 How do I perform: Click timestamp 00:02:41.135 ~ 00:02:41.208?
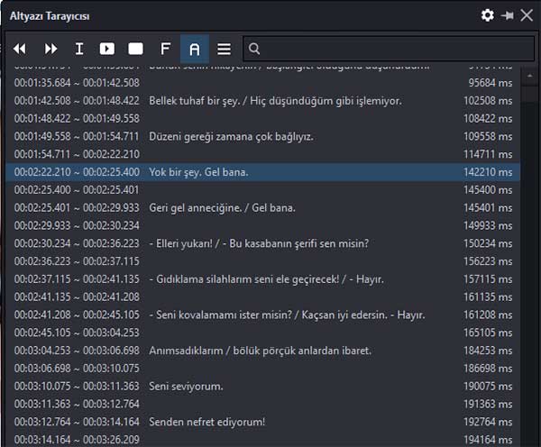(x=77, y=297)
